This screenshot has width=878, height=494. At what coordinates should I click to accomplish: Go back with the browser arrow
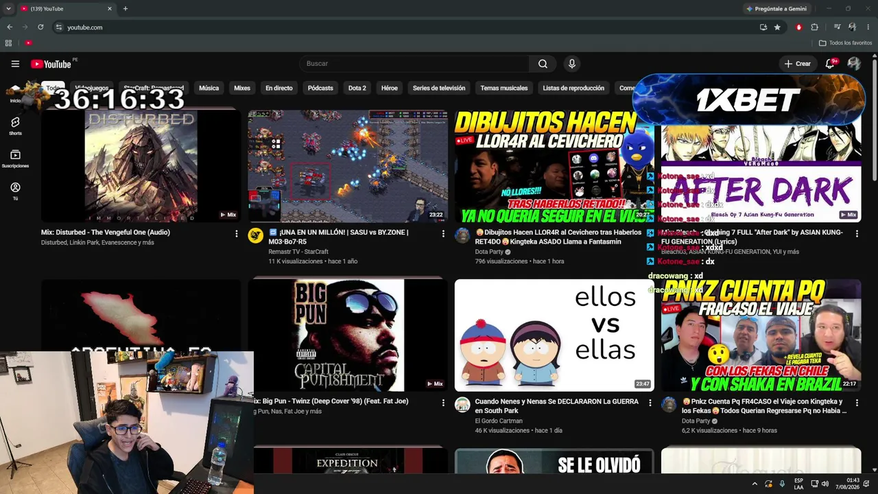(10, 27)
